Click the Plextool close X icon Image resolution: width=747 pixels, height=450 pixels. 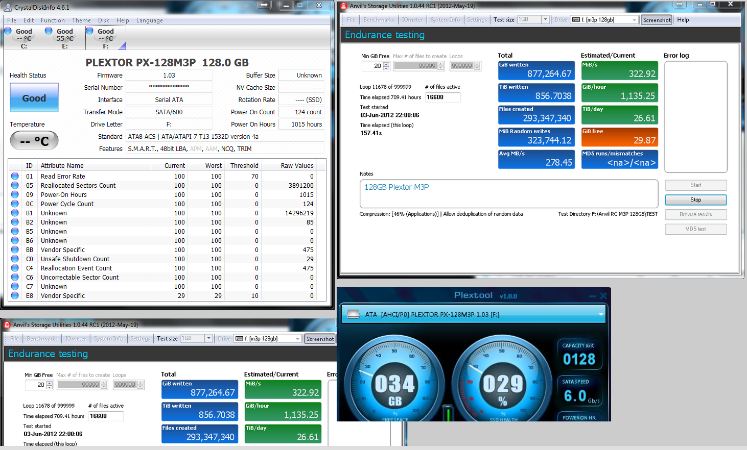click(x=603, y=296)
